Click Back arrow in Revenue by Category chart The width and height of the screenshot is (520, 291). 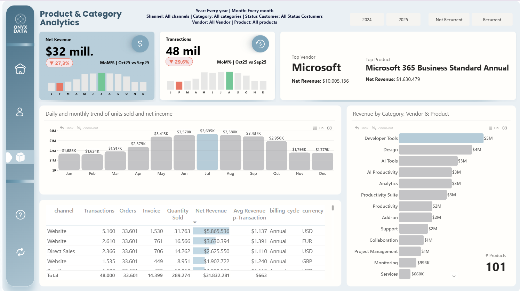(x=361, y=128)
